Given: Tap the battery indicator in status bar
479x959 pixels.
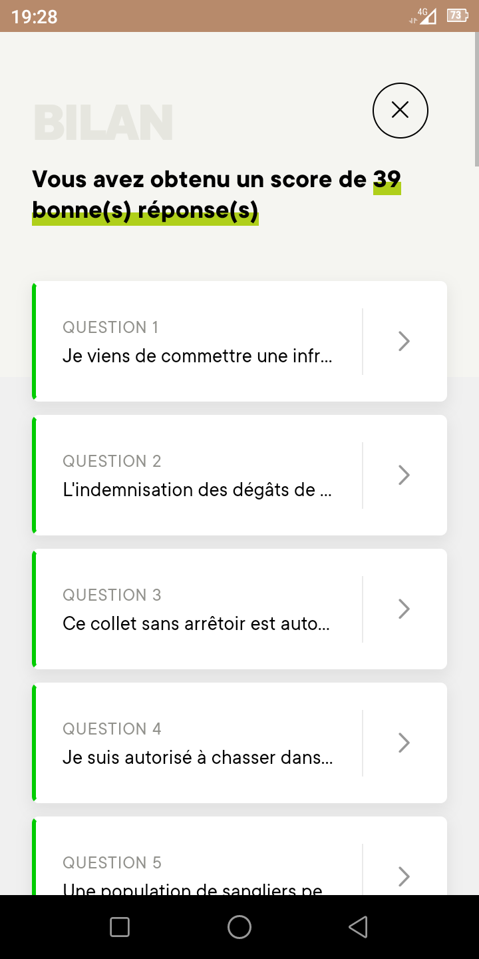Looking at the screenshot, I should pyautogui.click(x=458, y=15).
